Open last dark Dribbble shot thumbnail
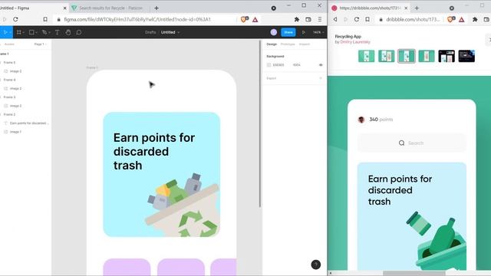Viewport: 491px width, 276px height. [466, 56]
